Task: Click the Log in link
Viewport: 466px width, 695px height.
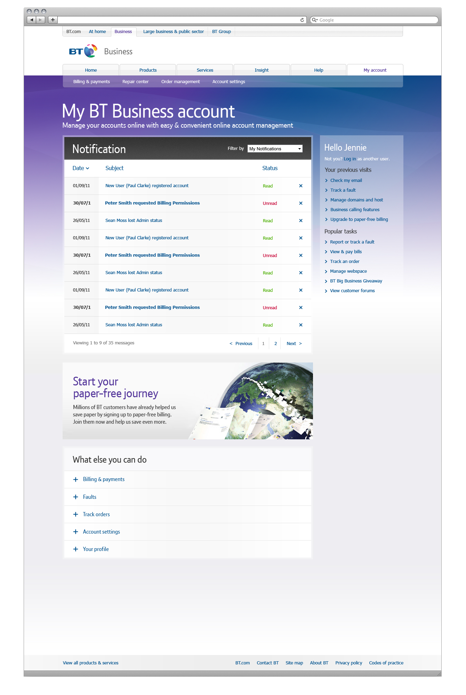Action: pos(349,159)
